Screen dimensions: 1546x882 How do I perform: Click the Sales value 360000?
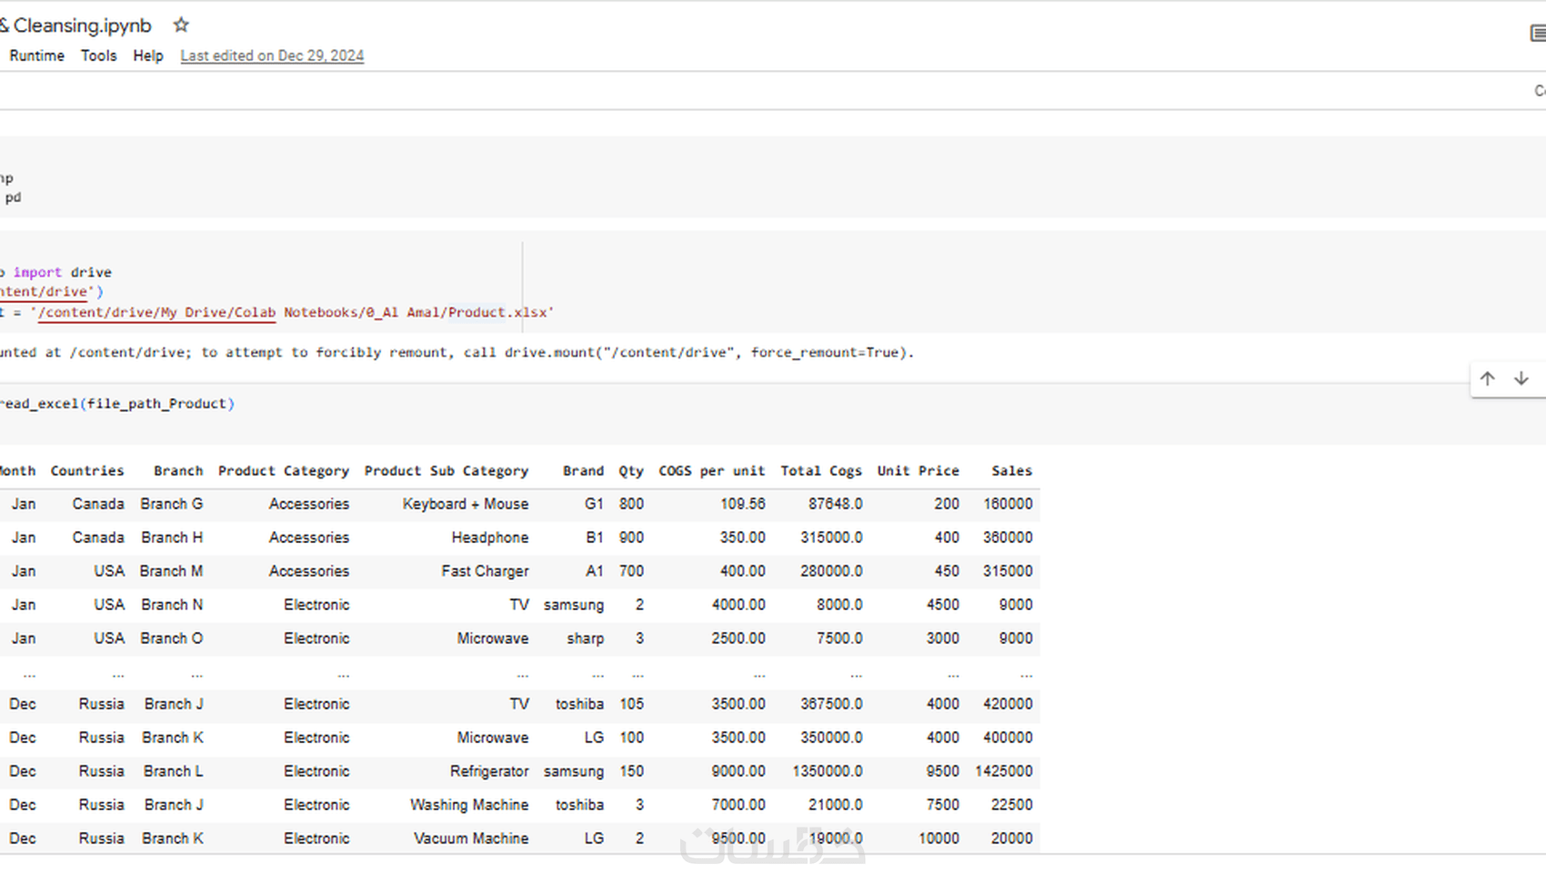click(1008, 537)
